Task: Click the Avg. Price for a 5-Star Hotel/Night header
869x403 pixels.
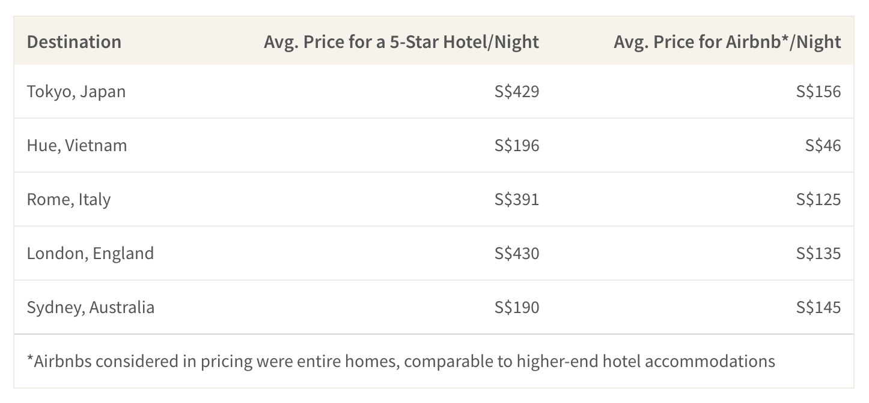Action: tap(401, 42)
